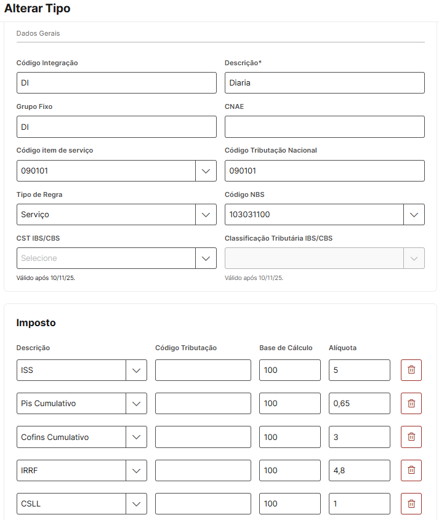This screenshot has height=520, width=439.
Task: Delete the Cofins Cumulativo row
Action: click(x=411, y=437)
